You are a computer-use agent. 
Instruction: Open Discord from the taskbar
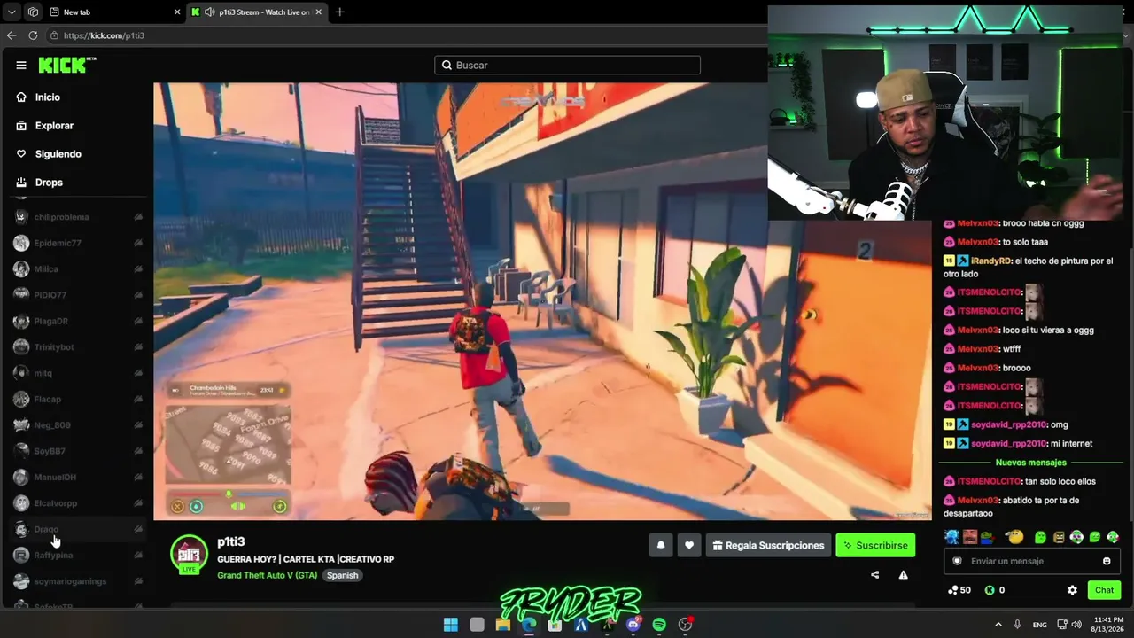[x=633, y=625]
